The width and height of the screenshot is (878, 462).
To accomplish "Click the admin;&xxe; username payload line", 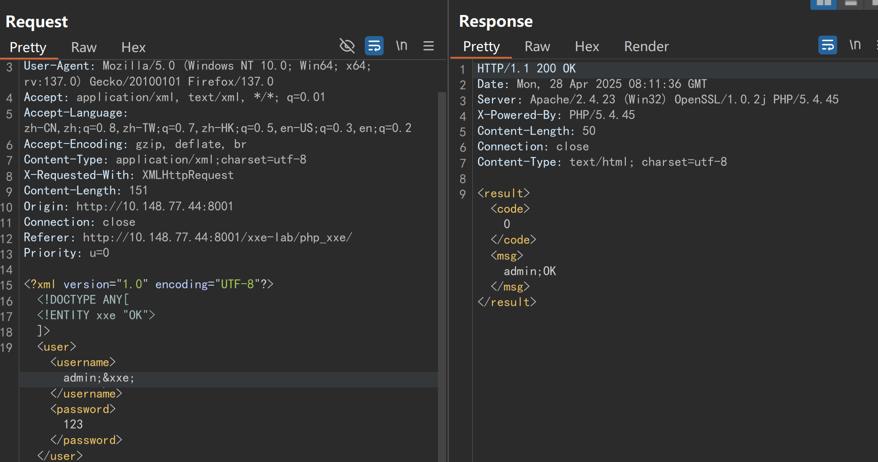I will [99, 378].
